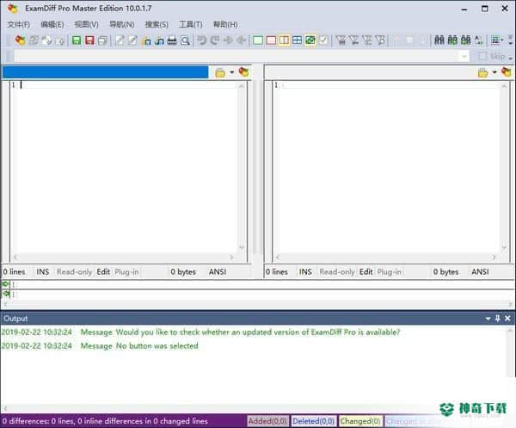The image size is (516, 428).
Task: Compare using the right pane's compare icon
Action: 507,71
